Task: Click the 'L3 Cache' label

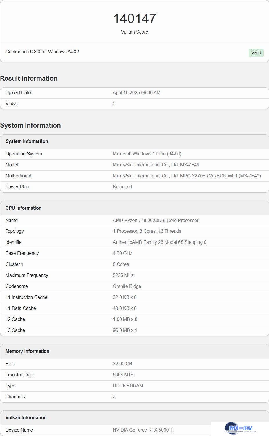Action: point(15,330)
